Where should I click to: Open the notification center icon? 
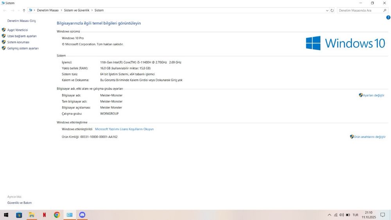coord(382,215)
